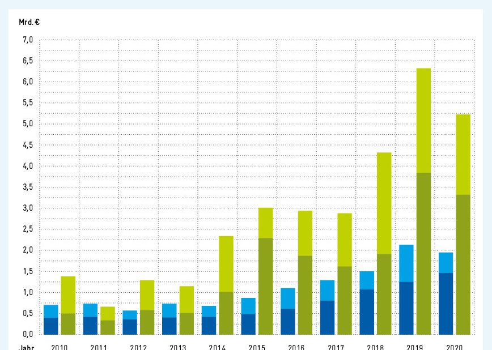Click the olive green segment of 2020 bar
Viewport: 492px width, 350px height.
[x=463, y=264]
